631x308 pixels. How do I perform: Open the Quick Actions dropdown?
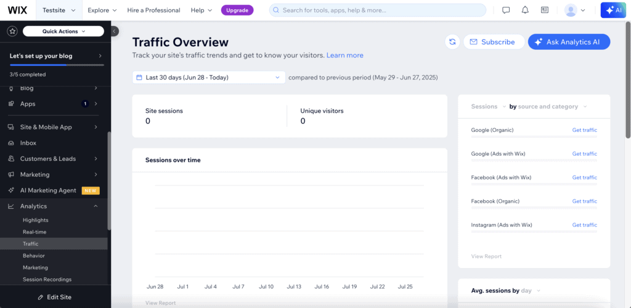pyautogui.click(x=63, y=31)
